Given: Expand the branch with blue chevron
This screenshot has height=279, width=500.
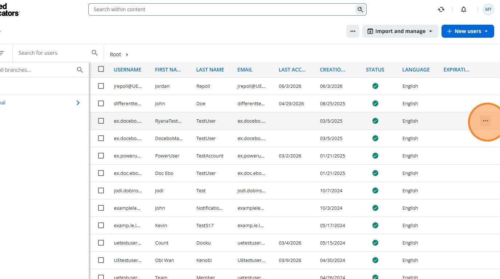Looking at the screenshot, I should coord(78,103).
